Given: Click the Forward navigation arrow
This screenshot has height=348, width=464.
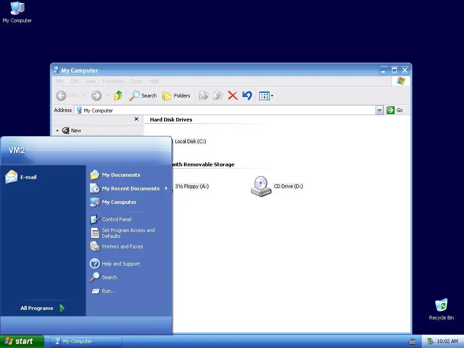Looking at the screenshot, I should pos(97,96).
